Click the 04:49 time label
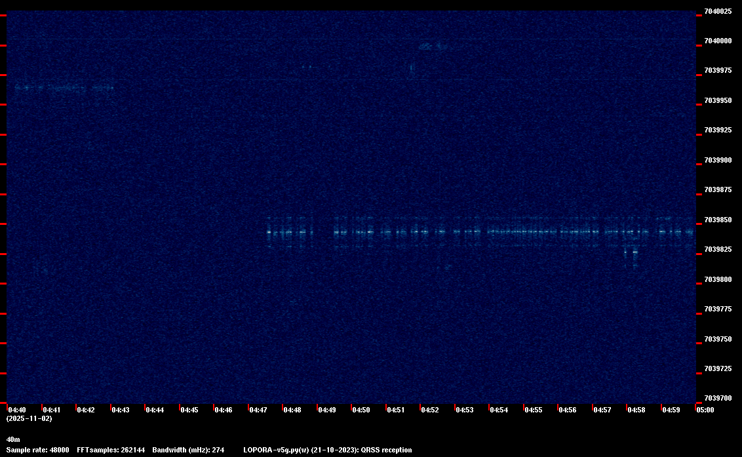742x457 pixels. pyautogui.click(x=327, y=410)
